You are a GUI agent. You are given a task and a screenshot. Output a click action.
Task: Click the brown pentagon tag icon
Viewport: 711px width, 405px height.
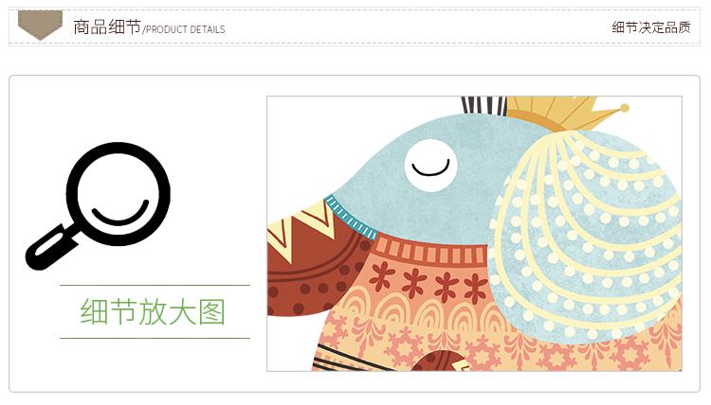40,25
